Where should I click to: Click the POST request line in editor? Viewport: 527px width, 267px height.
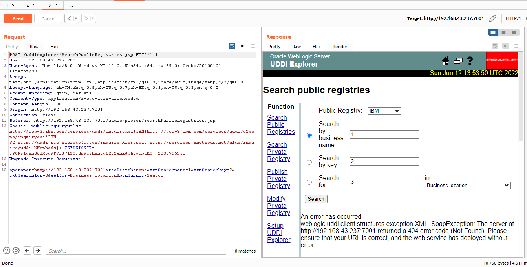(83, 55)
